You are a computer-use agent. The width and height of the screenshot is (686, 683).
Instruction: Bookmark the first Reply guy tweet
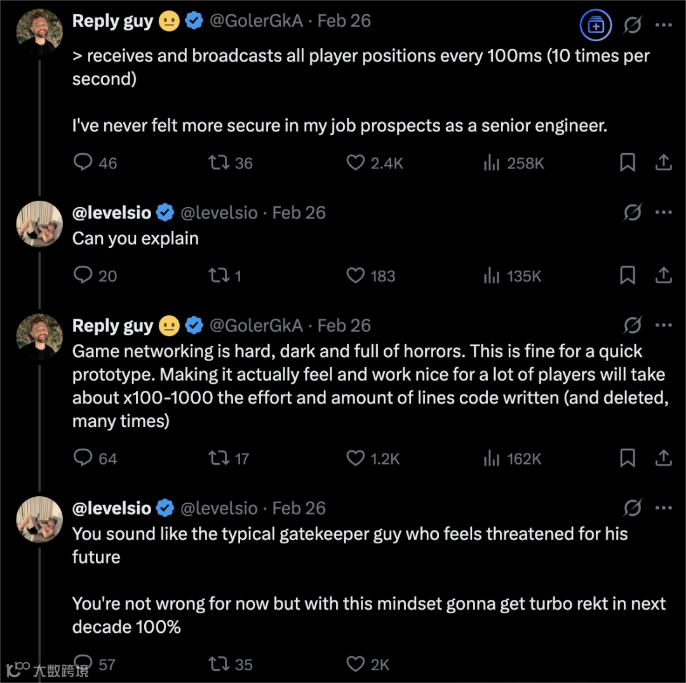click(628, 163)
